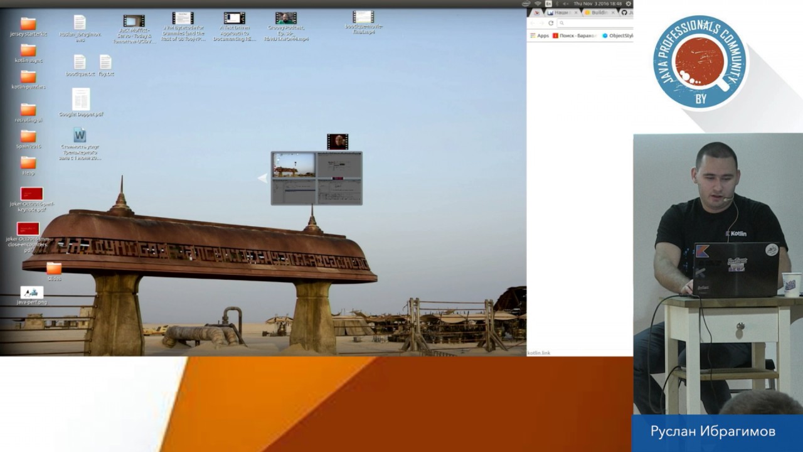Screen dimensions: 803x452
Task: Select the top-left workspace in the switcher
Action: pyautogui.click(x=294, y=165)
